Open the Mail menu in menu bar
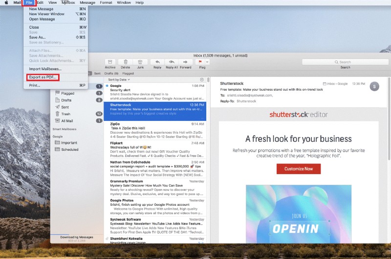Screen dimensions: 391x259 coord(17,2)
